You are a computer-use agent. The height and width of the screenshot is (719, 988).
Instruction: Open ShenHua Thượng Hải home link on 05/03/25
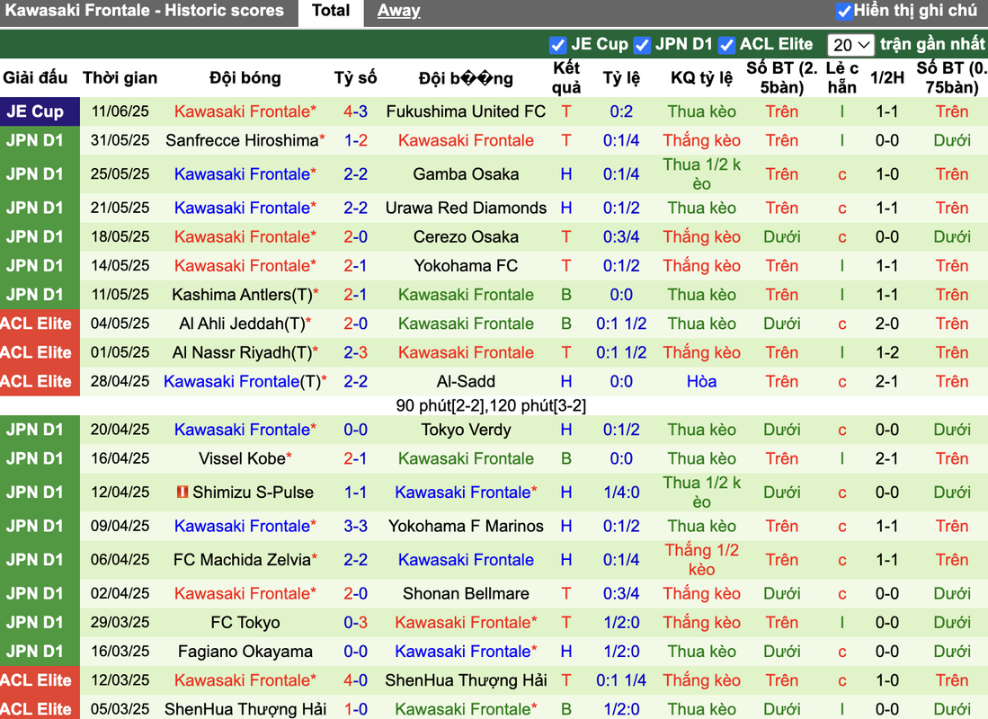[x=245, y=709]
